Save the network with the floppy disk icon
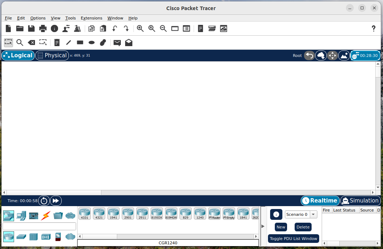 [x=31, y=28]
